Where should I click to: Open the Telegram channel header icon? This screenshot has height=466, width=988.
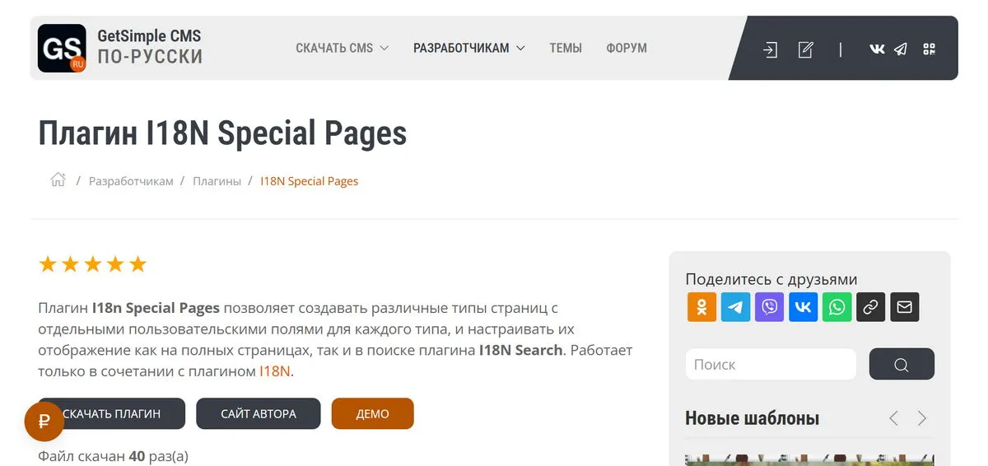[x=901, y=49]
